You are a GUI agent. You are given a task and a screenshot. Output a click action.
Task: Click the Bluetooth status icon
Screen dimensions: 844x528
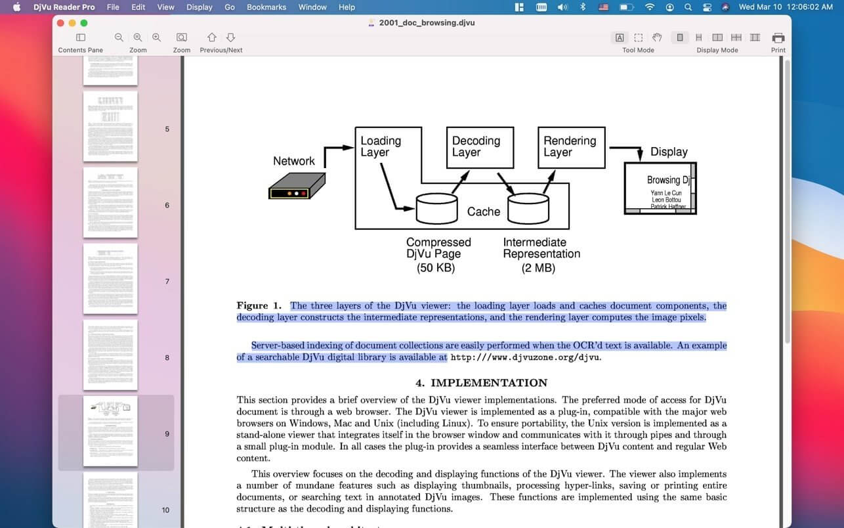tap(582, 7)
